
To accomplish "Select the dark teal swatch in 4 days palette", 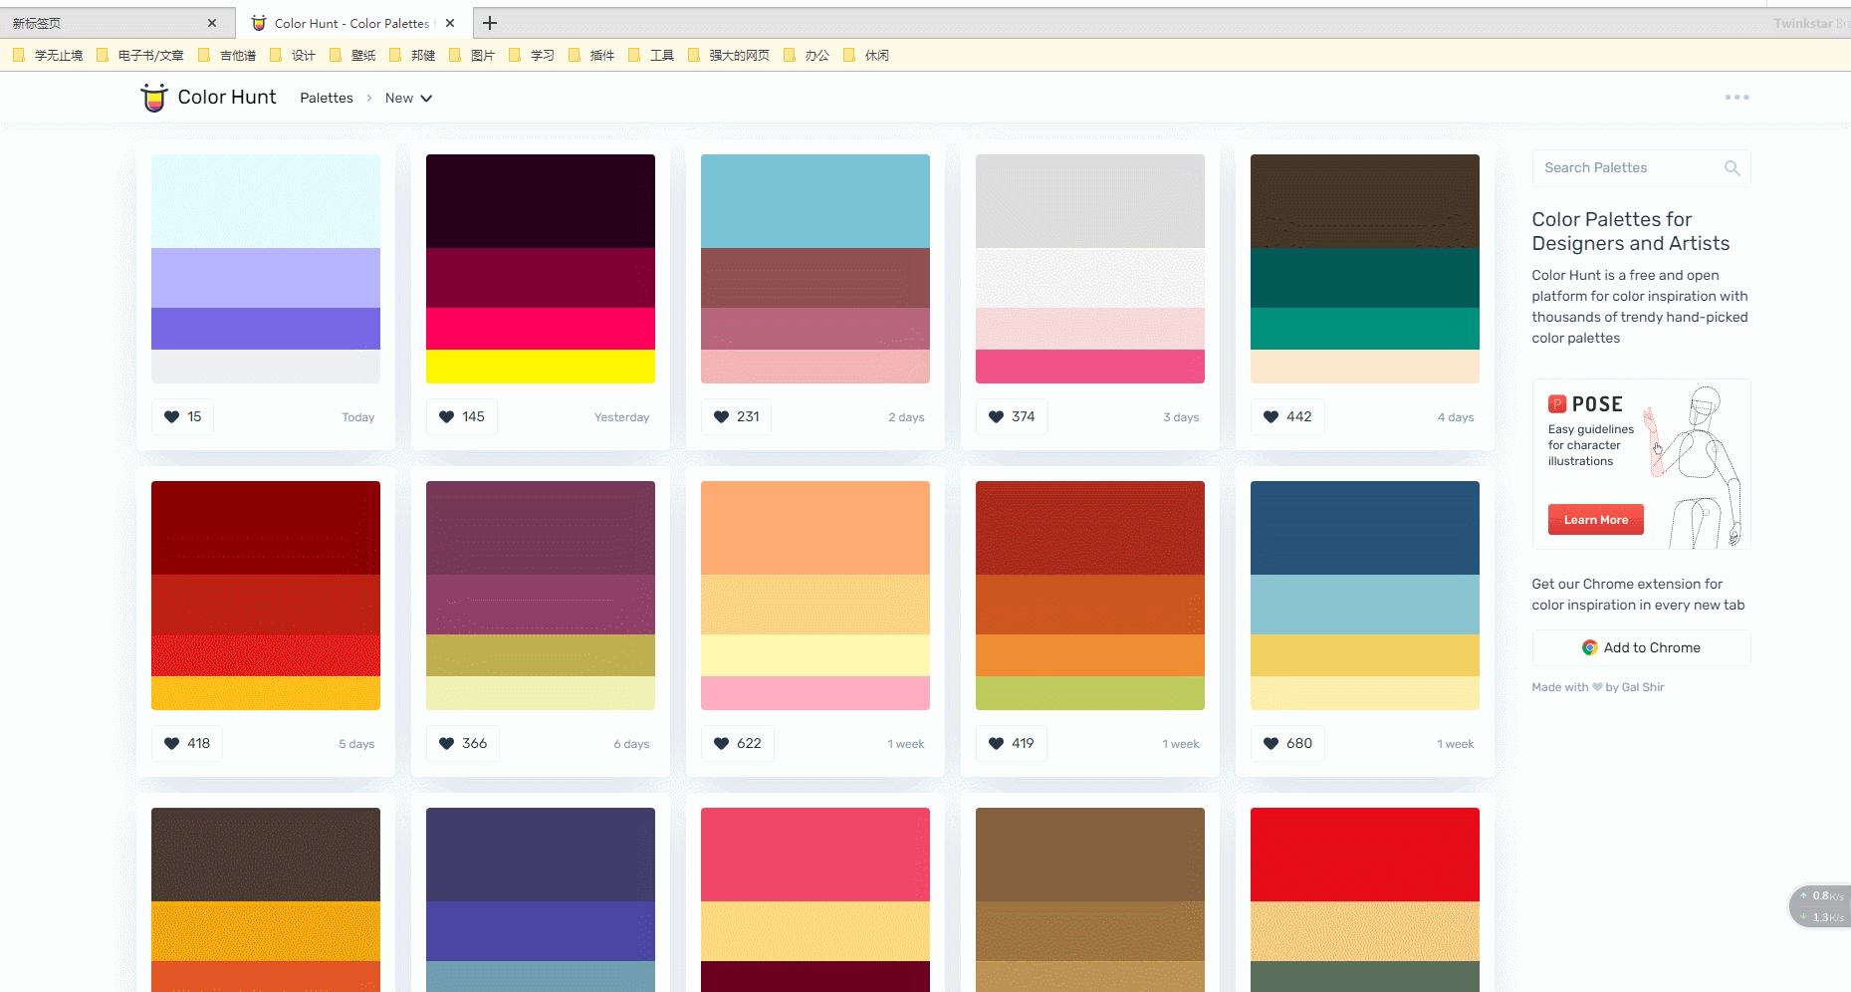I will point(1365,278).
